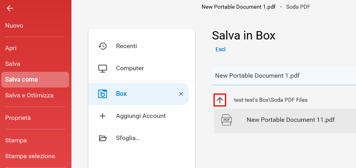Viewport: 356px width, 168px height.
Task: Choose Stampa selezione
Action: (x=30, y=156)
